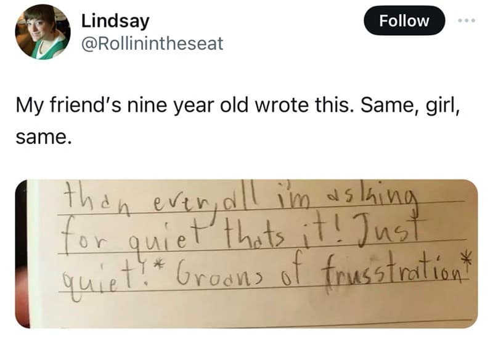The image size is (493, 344).
Task: Open the Lindsay display name link
Action: 115,20
